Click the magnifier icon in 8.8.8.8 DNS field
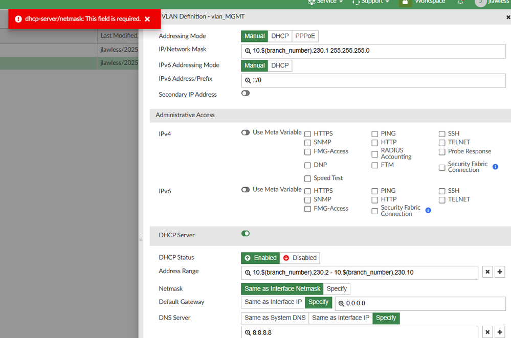Image resolution: width=511 pixels, height=338 pixels. click(x=248, y=333)
